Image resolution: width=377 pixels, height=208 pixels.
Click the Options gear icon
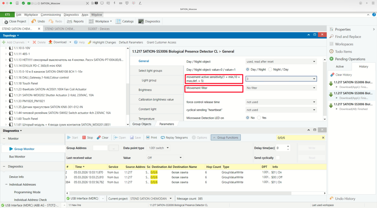(x=194, y=138)
